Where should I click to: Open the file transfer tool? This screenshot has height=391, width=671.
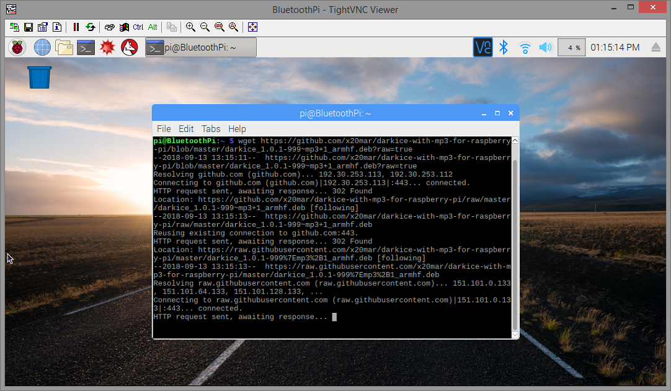(x=172, y=27)
